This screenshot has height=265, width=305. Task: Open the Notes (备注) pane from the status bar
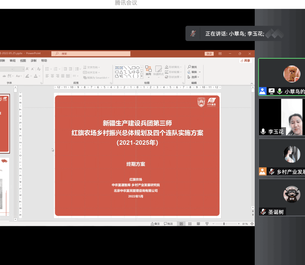(x=155, y=224)
